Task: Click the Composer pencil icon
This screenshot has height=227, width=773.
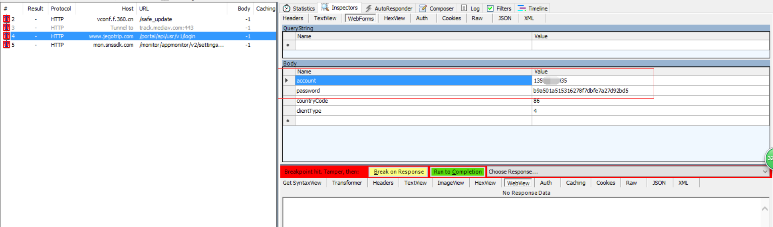Action: click(x=423, y=8)
